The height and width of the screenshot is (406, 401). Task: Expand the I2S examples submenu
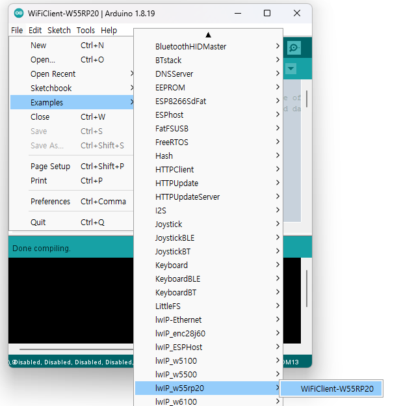(209, 210)
